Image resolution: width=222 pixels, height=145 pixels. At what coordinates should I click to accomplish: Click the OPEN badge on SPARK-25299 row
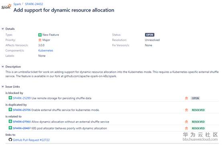click(x=195, y=98)
